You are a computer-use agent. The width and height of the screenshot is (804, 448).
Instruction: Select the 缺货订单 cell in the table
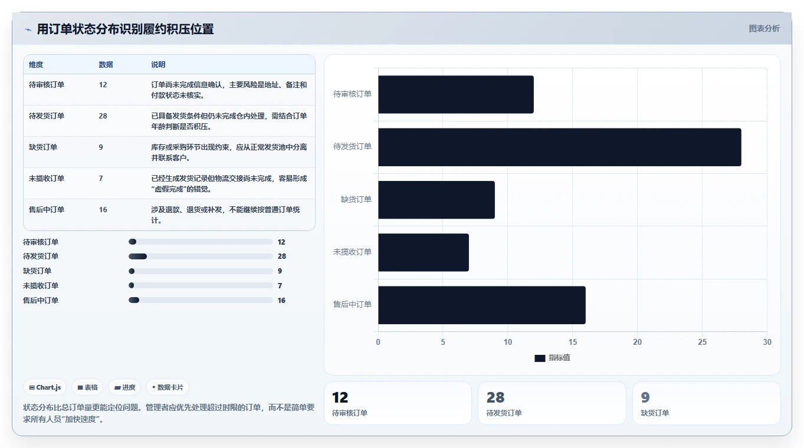tap(43, 147)
